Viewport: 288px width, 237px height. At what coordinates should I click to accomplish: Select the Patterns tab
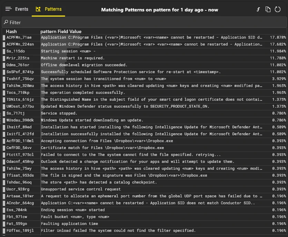pos(49,9)
